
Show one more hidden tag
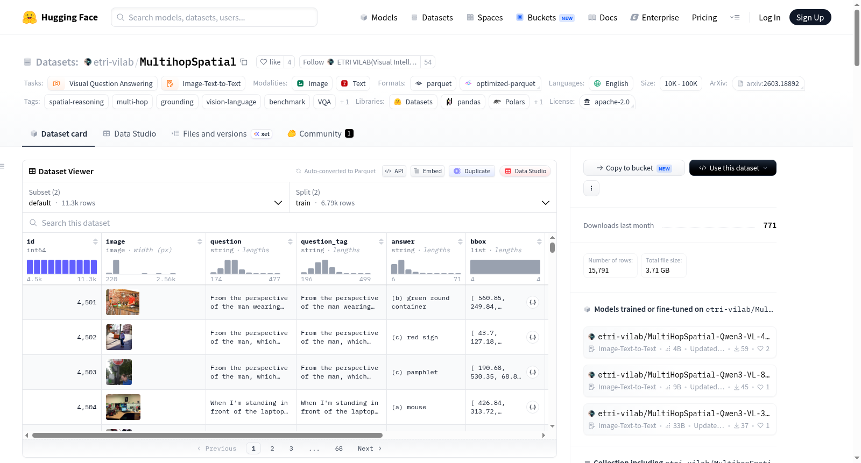tap(344, 102)
